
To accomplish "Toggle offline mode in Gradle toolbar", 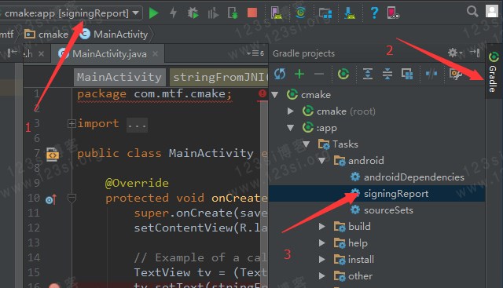I will (431, 74).
